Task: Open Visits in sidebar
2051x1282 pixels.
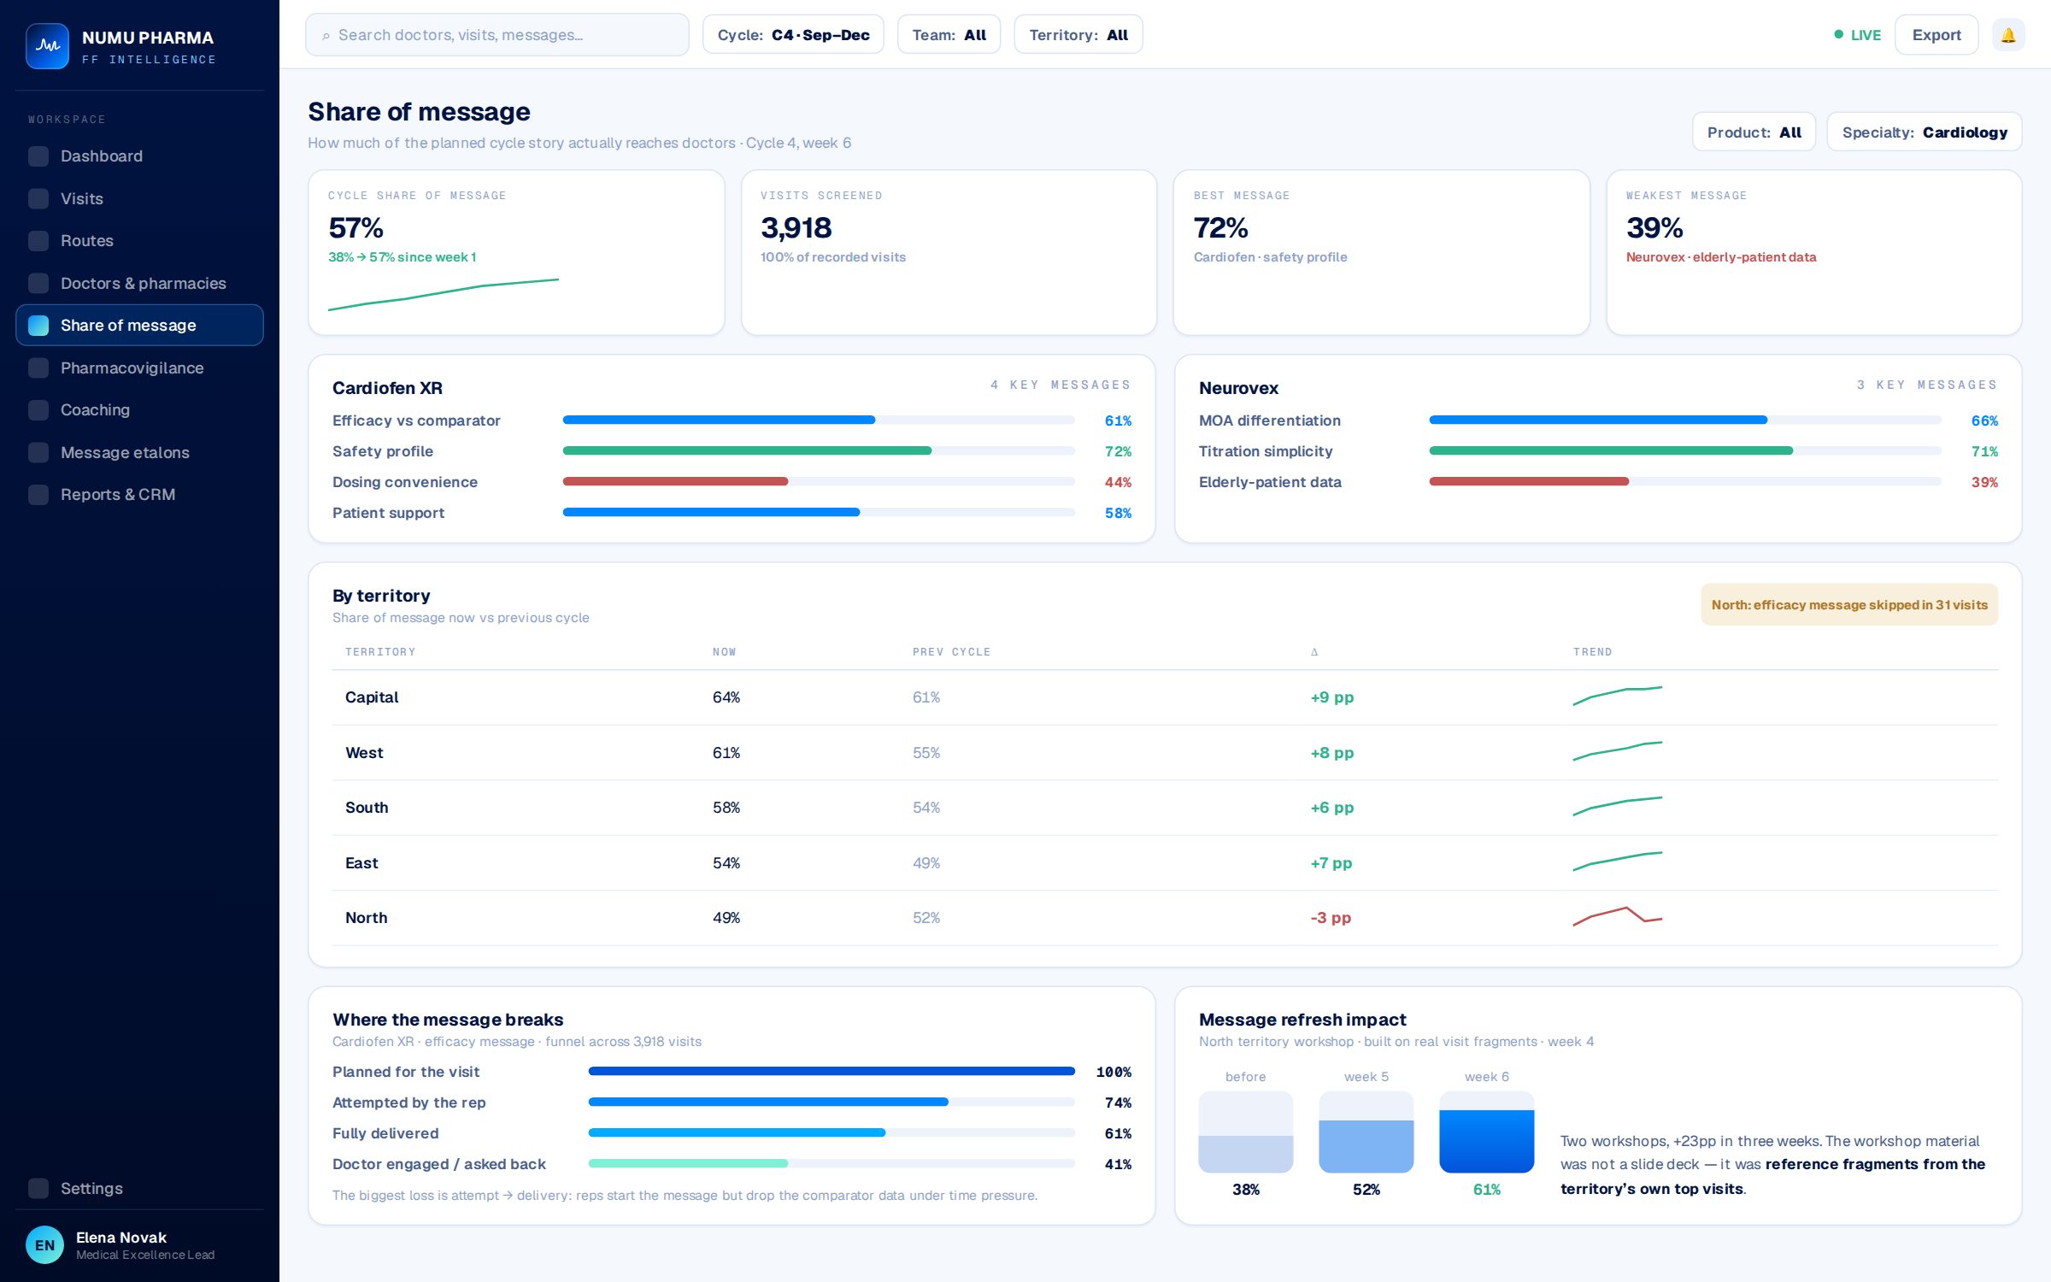Action: (139, 198)
